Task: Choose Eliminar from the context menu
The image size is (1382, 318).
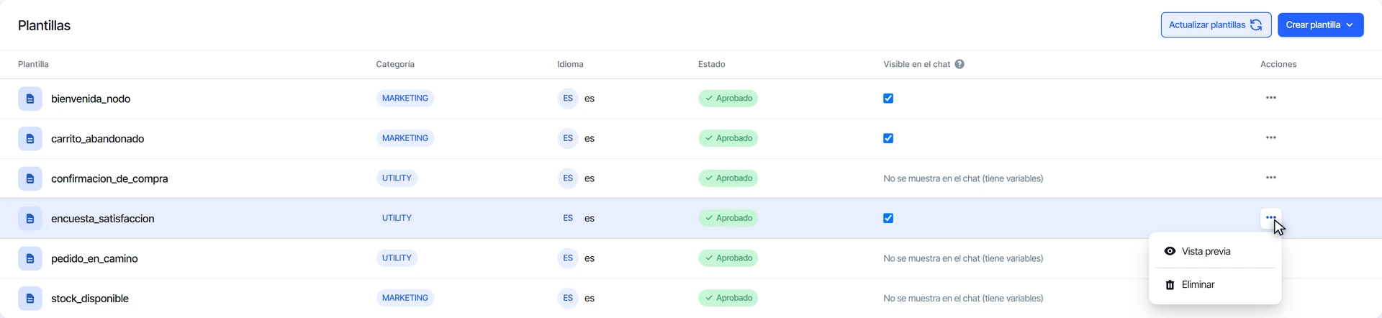Action: coord(1215,285)
